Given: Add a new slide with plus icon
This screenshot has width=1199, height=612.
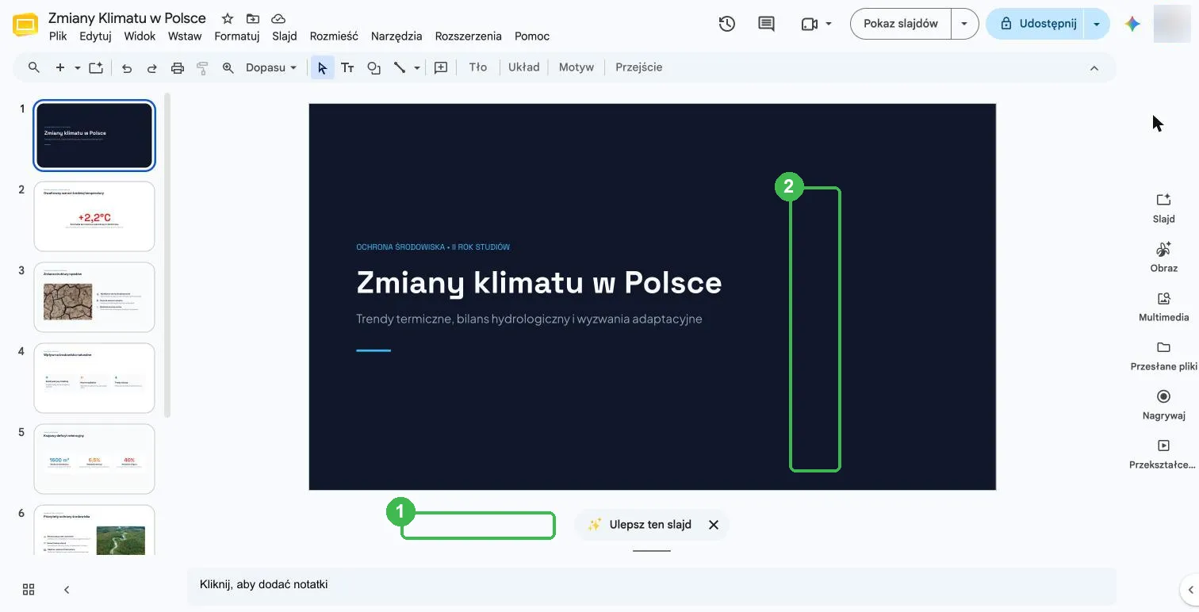Looking at the screenshot, I should [59, 67].
